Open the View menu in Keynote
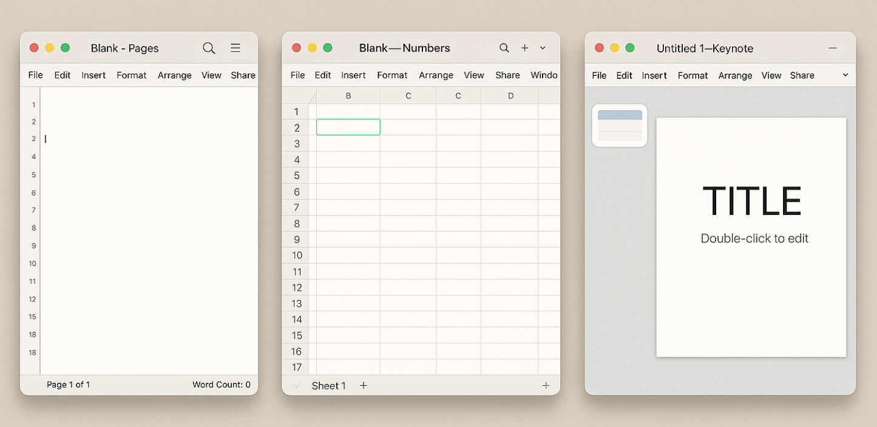This screenshot has height=427, width=877. point(771,75)
